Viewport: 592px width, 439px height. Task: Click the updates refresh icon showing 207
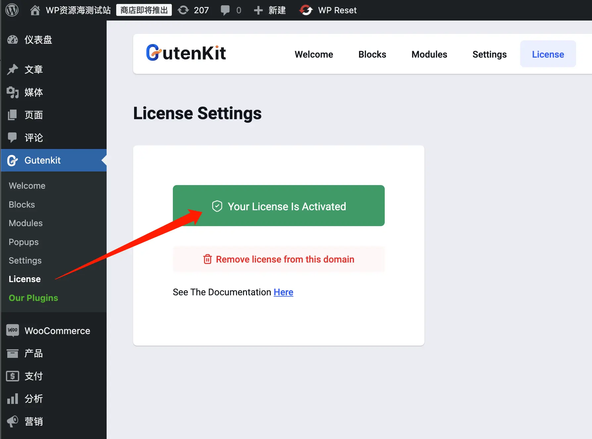point(183,10)
